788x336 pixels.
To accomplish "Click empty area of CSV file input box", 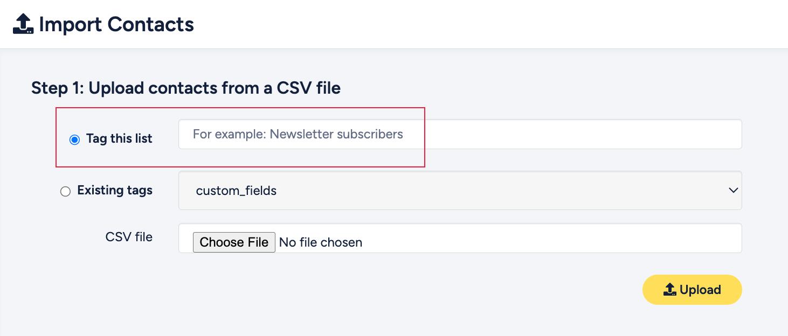I will [550, 238].
